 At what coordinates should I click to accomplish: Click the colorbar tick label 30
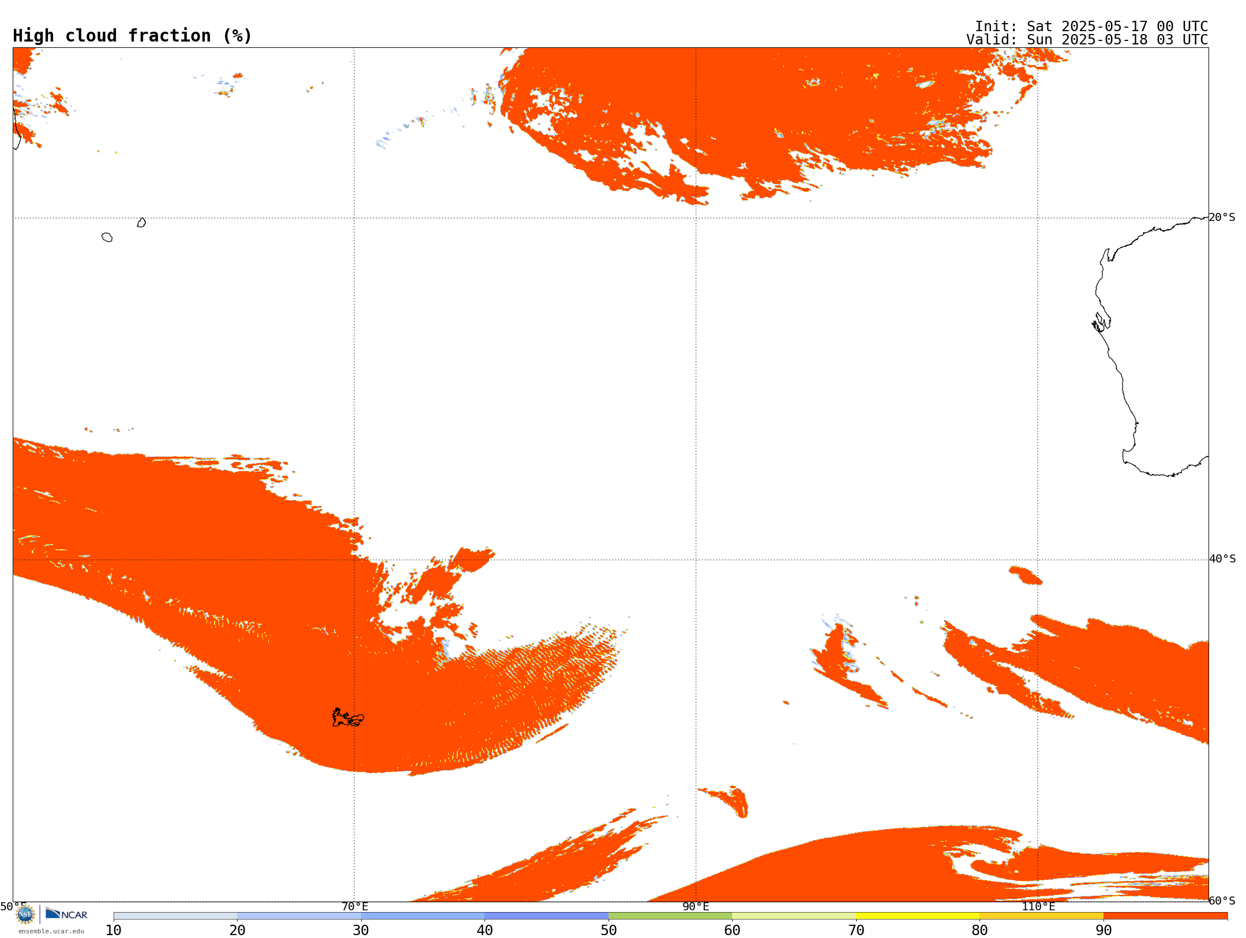[361, 931]
